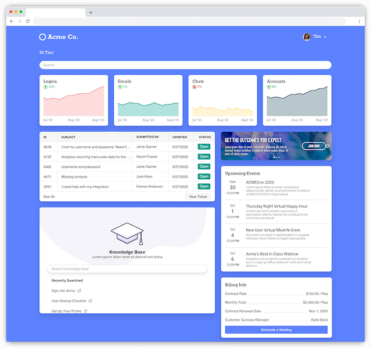The image size is (371, 348).
Task: Open a new browser tab with plus
Action: coord(91,13)
